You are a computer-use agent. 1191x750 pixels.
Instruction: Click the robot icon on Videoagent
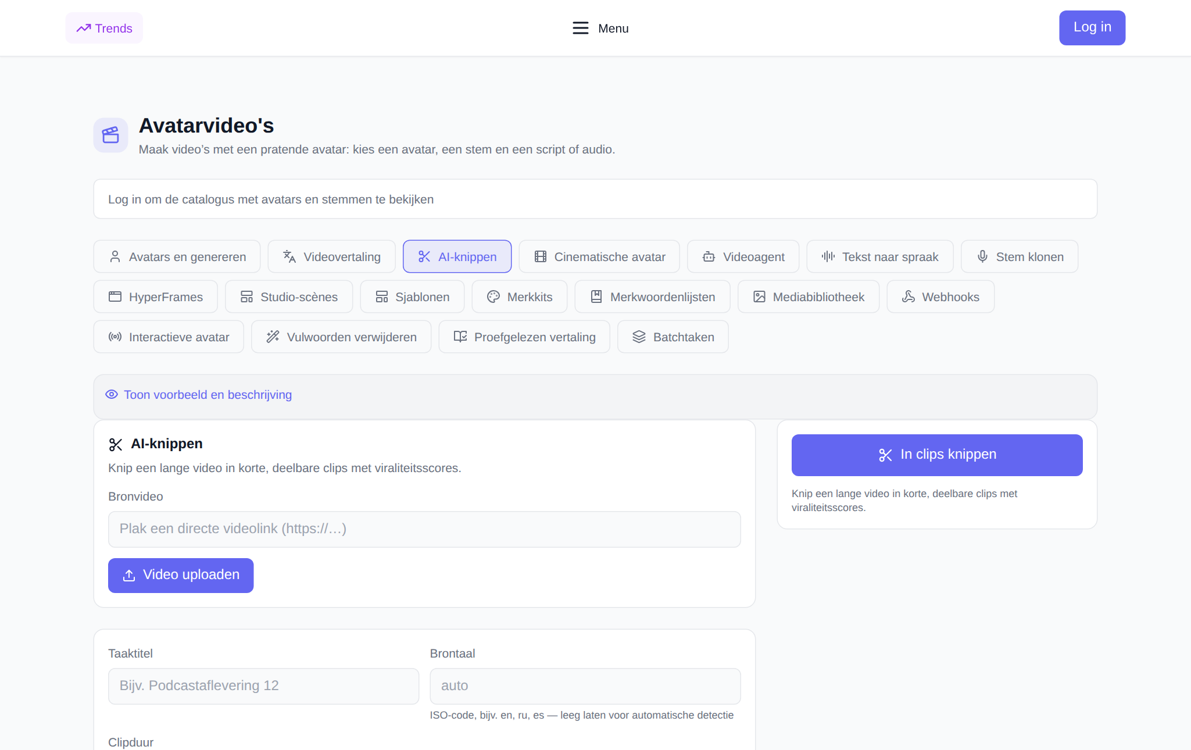[x=709, y=256]
